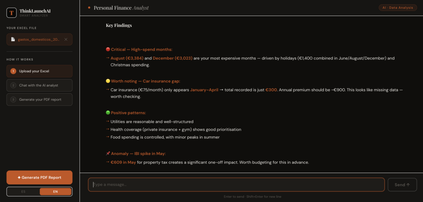423x202 pixels.
Task: Click the green Positive patterns circle icon
Action: pyautogui.click(x=108, y=113)
